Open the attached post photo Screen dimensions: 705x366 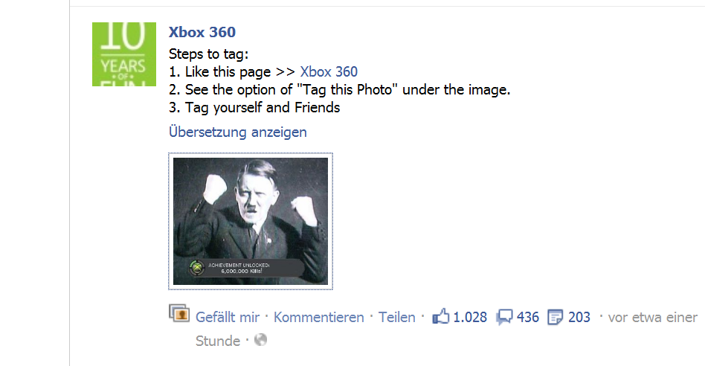251,221
